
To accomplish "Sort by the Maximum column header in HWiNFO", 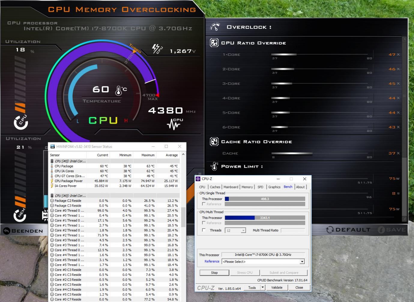I will pyautogui.click(x=144, y=155).
